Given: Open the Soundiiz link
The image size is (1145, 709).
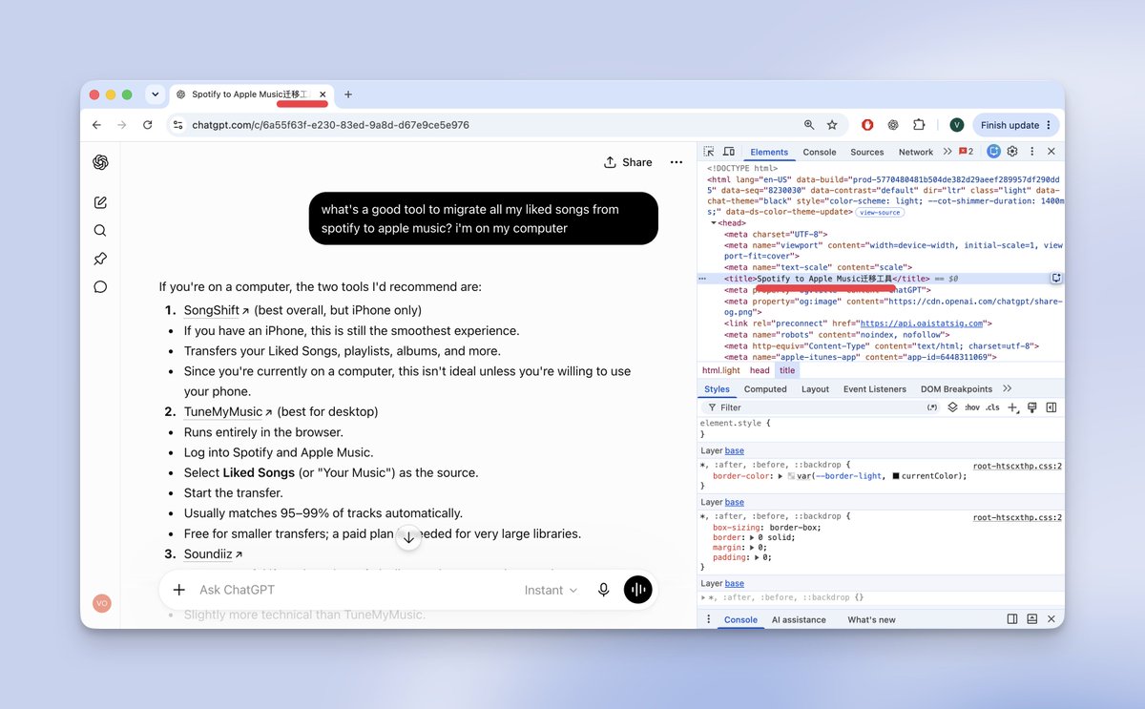Looking at the screenshot, I should [214, 554].
